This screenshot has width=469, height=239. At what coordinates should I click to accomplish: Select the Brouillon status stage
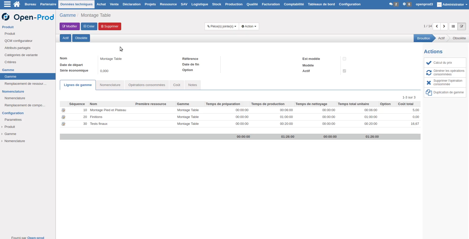coord(423,38)
